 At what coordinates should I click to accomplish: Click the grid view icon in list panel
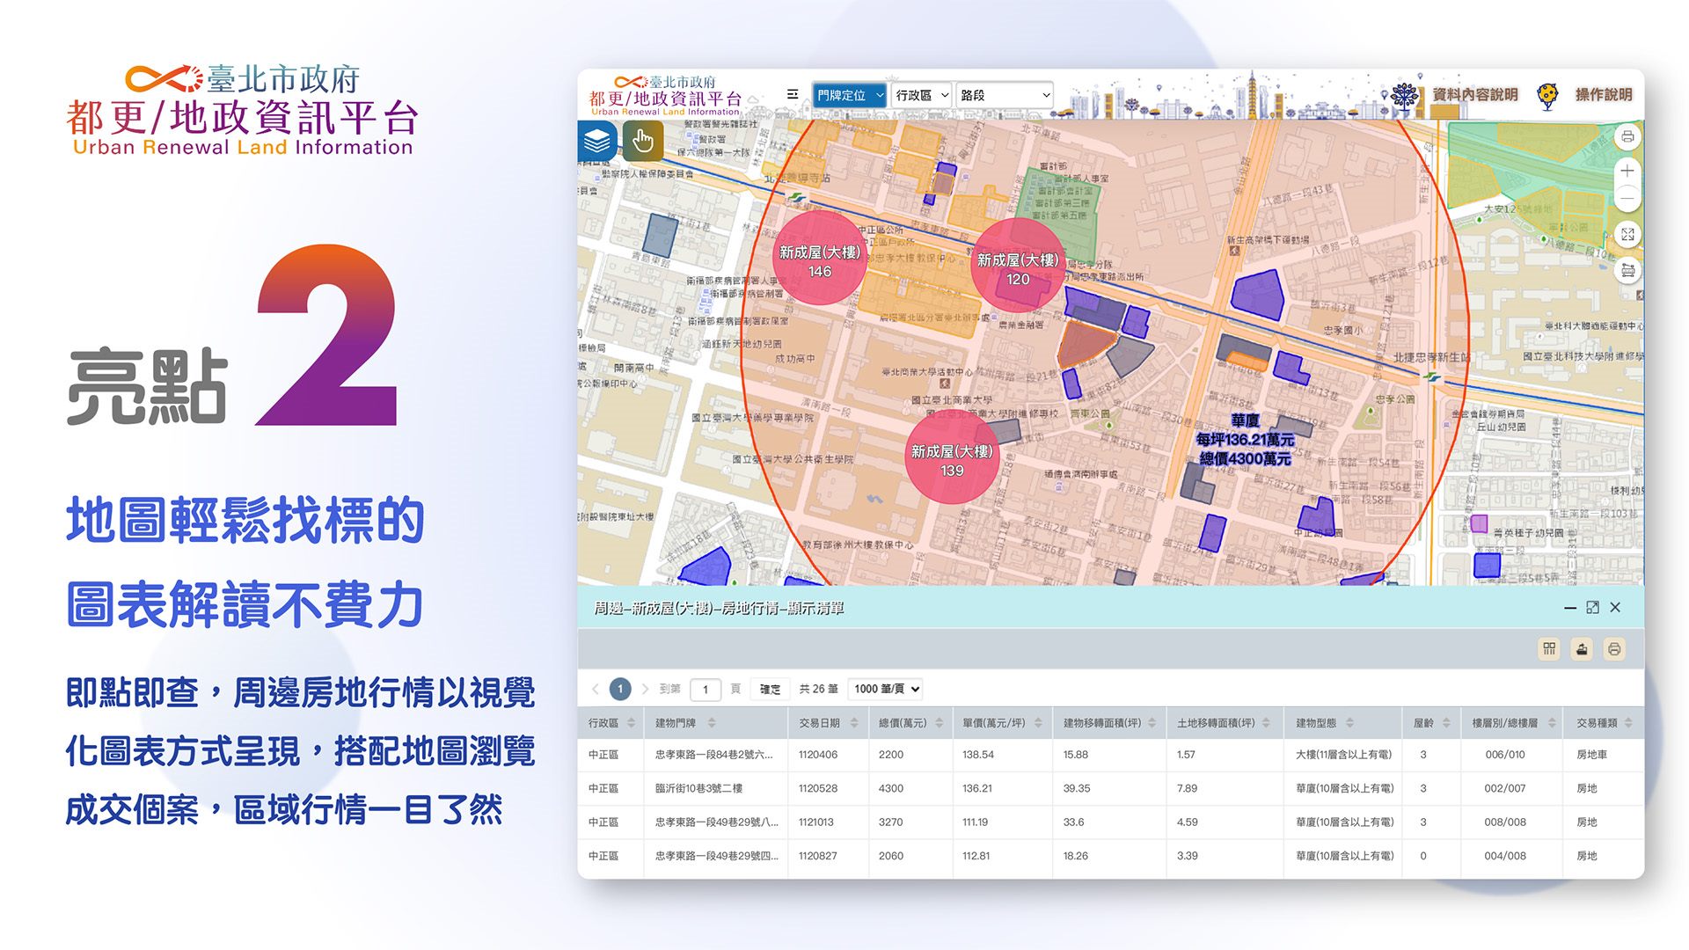pyautogui.click(x=1549, y=649)
